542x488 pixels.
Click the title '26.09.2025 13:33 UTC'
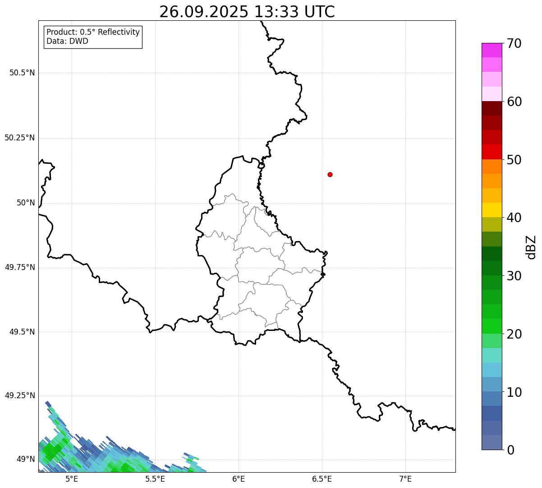(247, 12)
